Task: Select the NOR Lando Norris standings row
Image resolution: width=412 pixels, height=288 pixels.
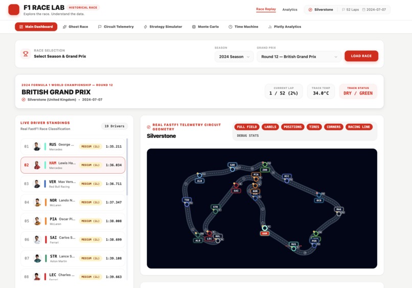Action: [73, 202]
